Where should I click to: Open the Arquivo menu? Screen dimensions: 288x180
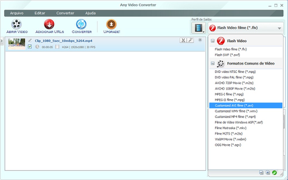[17, 13]
